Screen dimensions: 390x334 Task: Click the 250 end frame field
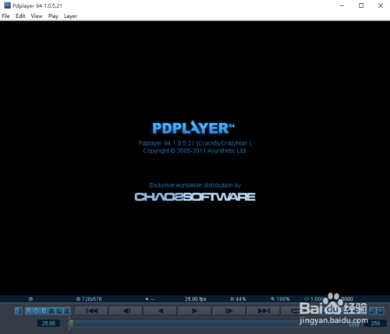(x=375, y=323)
